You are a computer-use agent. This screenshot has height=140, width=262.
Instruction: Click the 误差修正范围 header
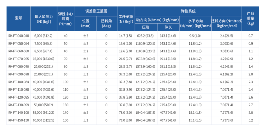pos(96,11)
